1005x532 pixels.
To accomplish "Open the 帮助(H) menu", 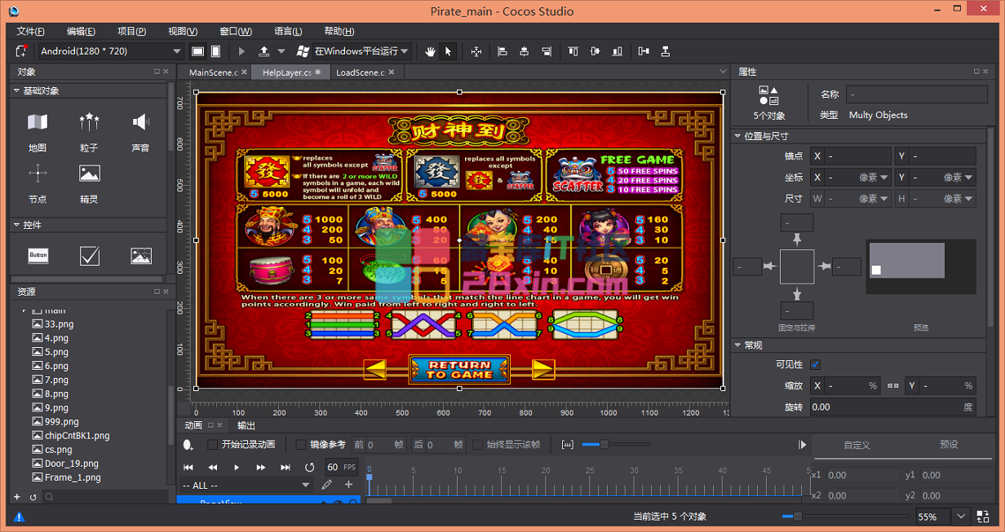I will pyautogui.click(x=339, y=31).
